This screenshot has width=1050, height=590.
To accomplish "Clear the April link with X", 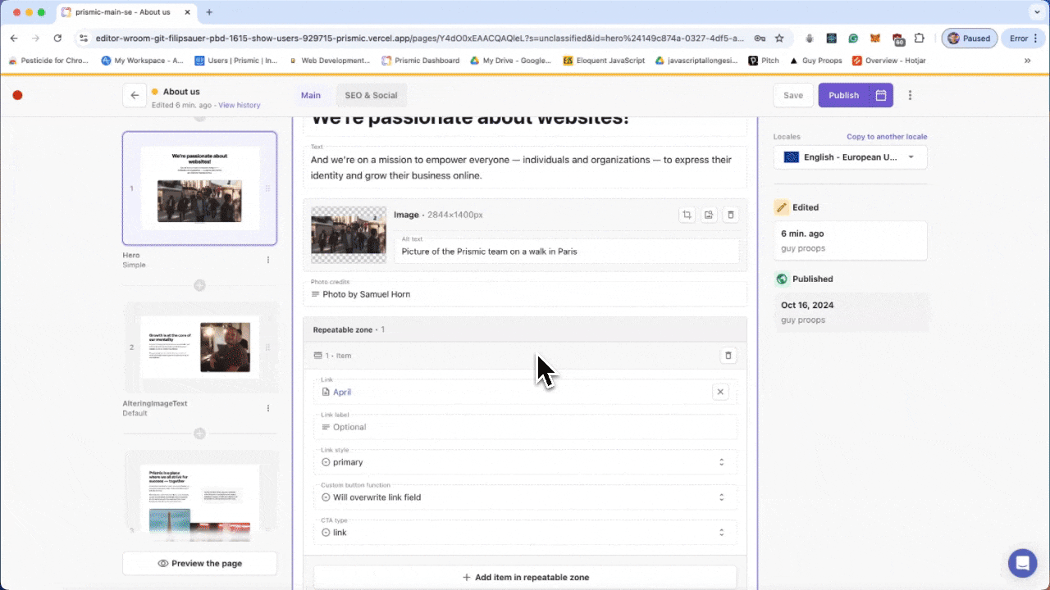I will click(x=720, y=392).
